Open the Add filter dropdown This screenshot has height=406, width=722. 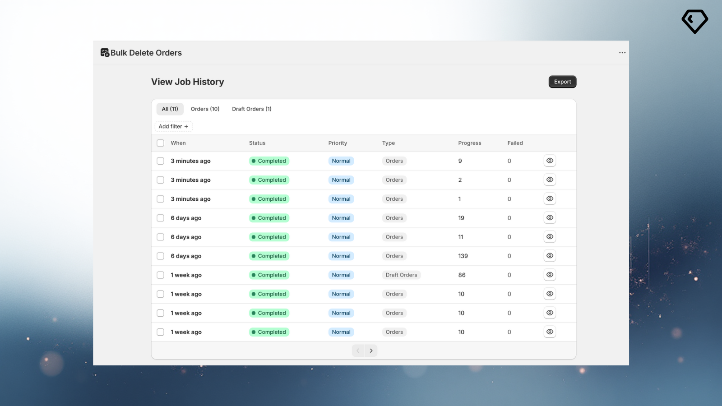point(173,126)
